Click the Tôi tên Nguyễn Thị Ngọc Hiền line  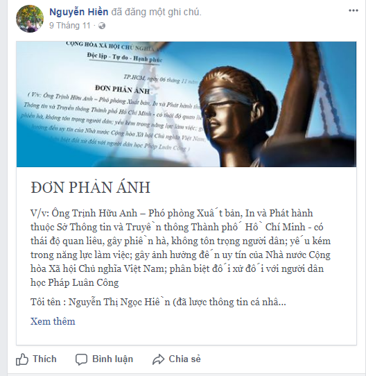(158, 302)
